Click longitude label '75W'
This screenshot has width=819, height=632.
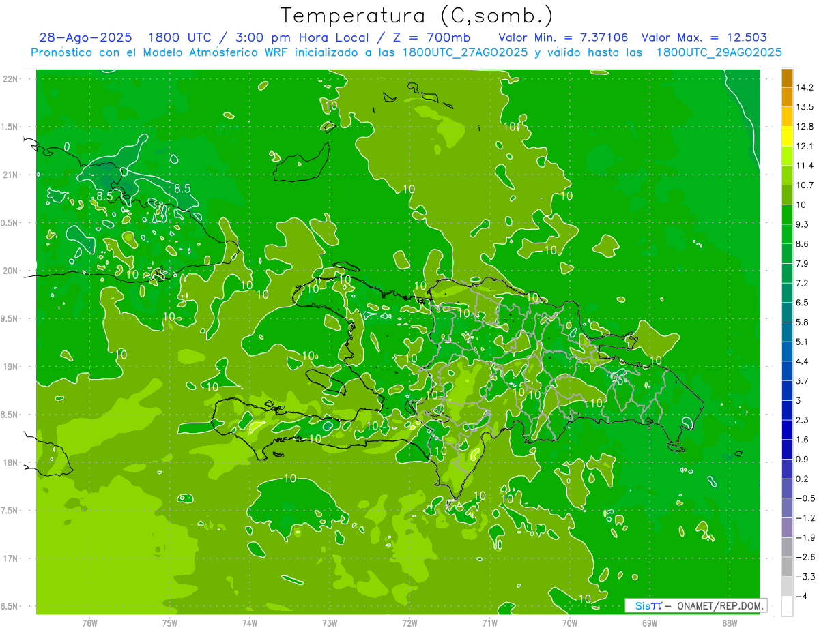click(x=169, y=622)
